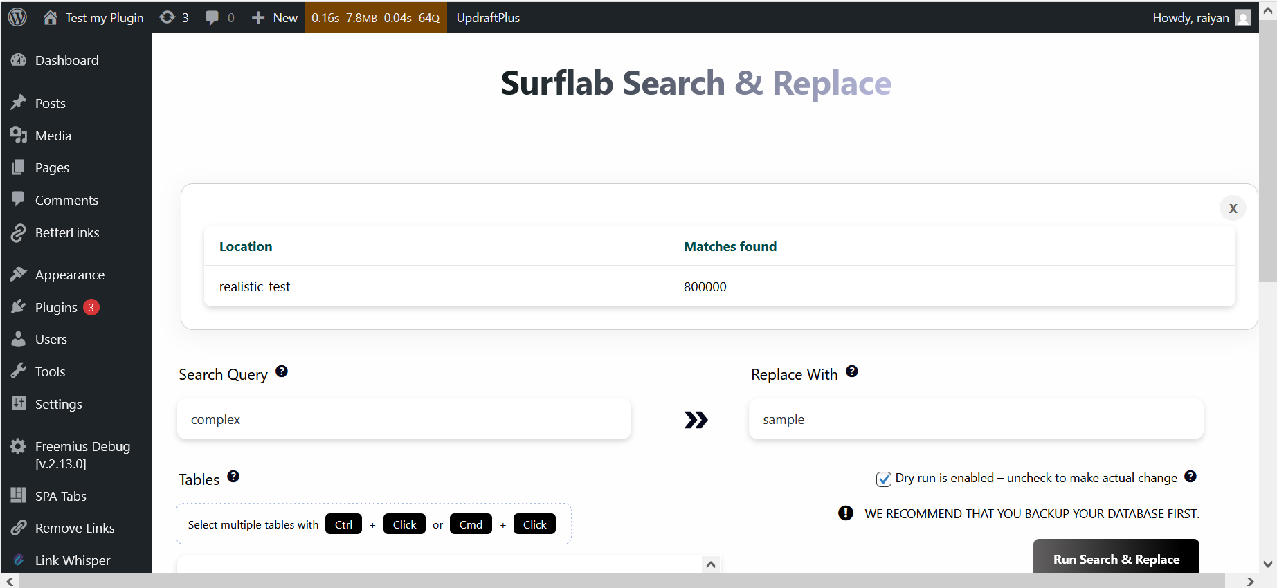
Task: Click the Cmd key hint label
Action: (x=471, y=524)
